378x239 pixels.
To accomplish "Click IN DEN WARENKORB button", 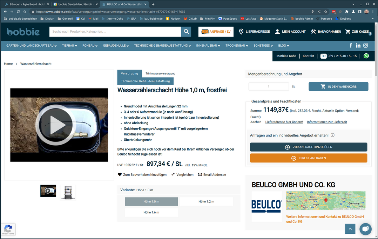I will pyautogui.click(x=338, y=87).
